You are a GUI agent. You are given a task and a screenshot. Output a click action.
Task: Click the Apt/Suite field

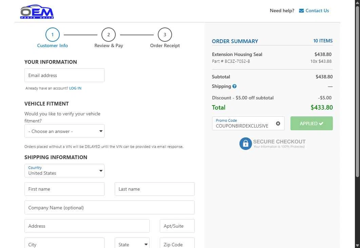(177, 226)
